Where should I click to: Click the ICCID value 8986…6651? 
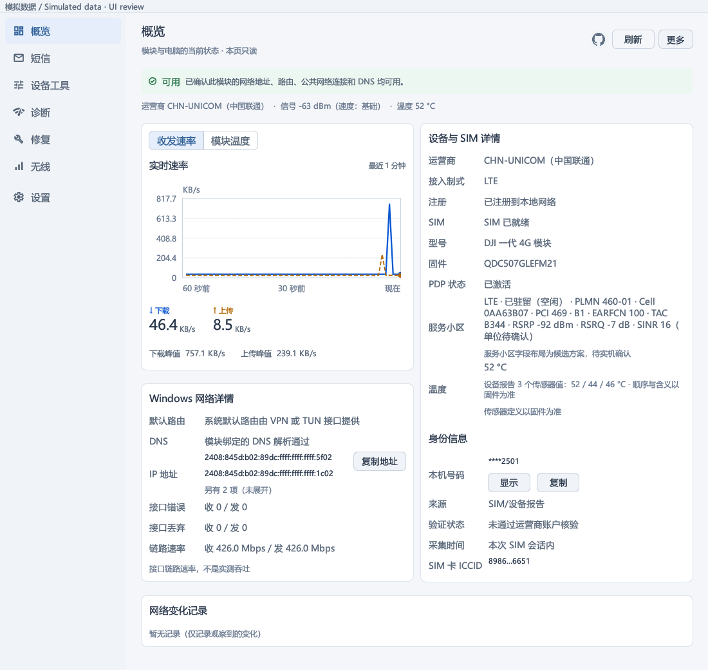click(509, 561)
